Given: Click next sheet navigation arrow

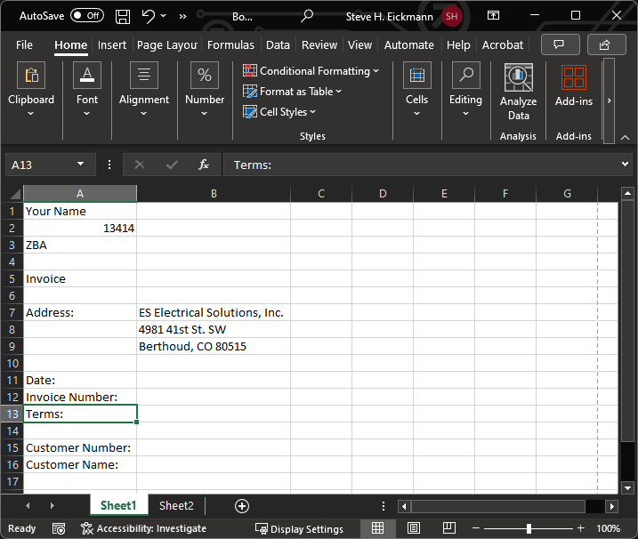Looking at the screenshot, I should 52,505.
